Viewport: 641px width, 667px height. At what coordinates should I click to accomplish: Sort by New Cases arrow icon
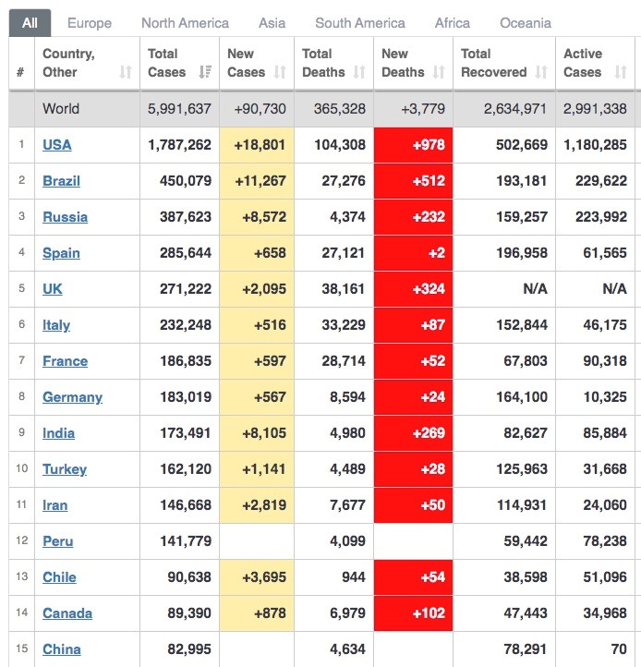coord(280,72)
